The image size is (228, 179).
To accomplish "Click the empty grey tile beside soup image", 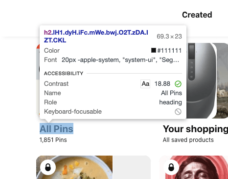I will [x=132, y=167].
